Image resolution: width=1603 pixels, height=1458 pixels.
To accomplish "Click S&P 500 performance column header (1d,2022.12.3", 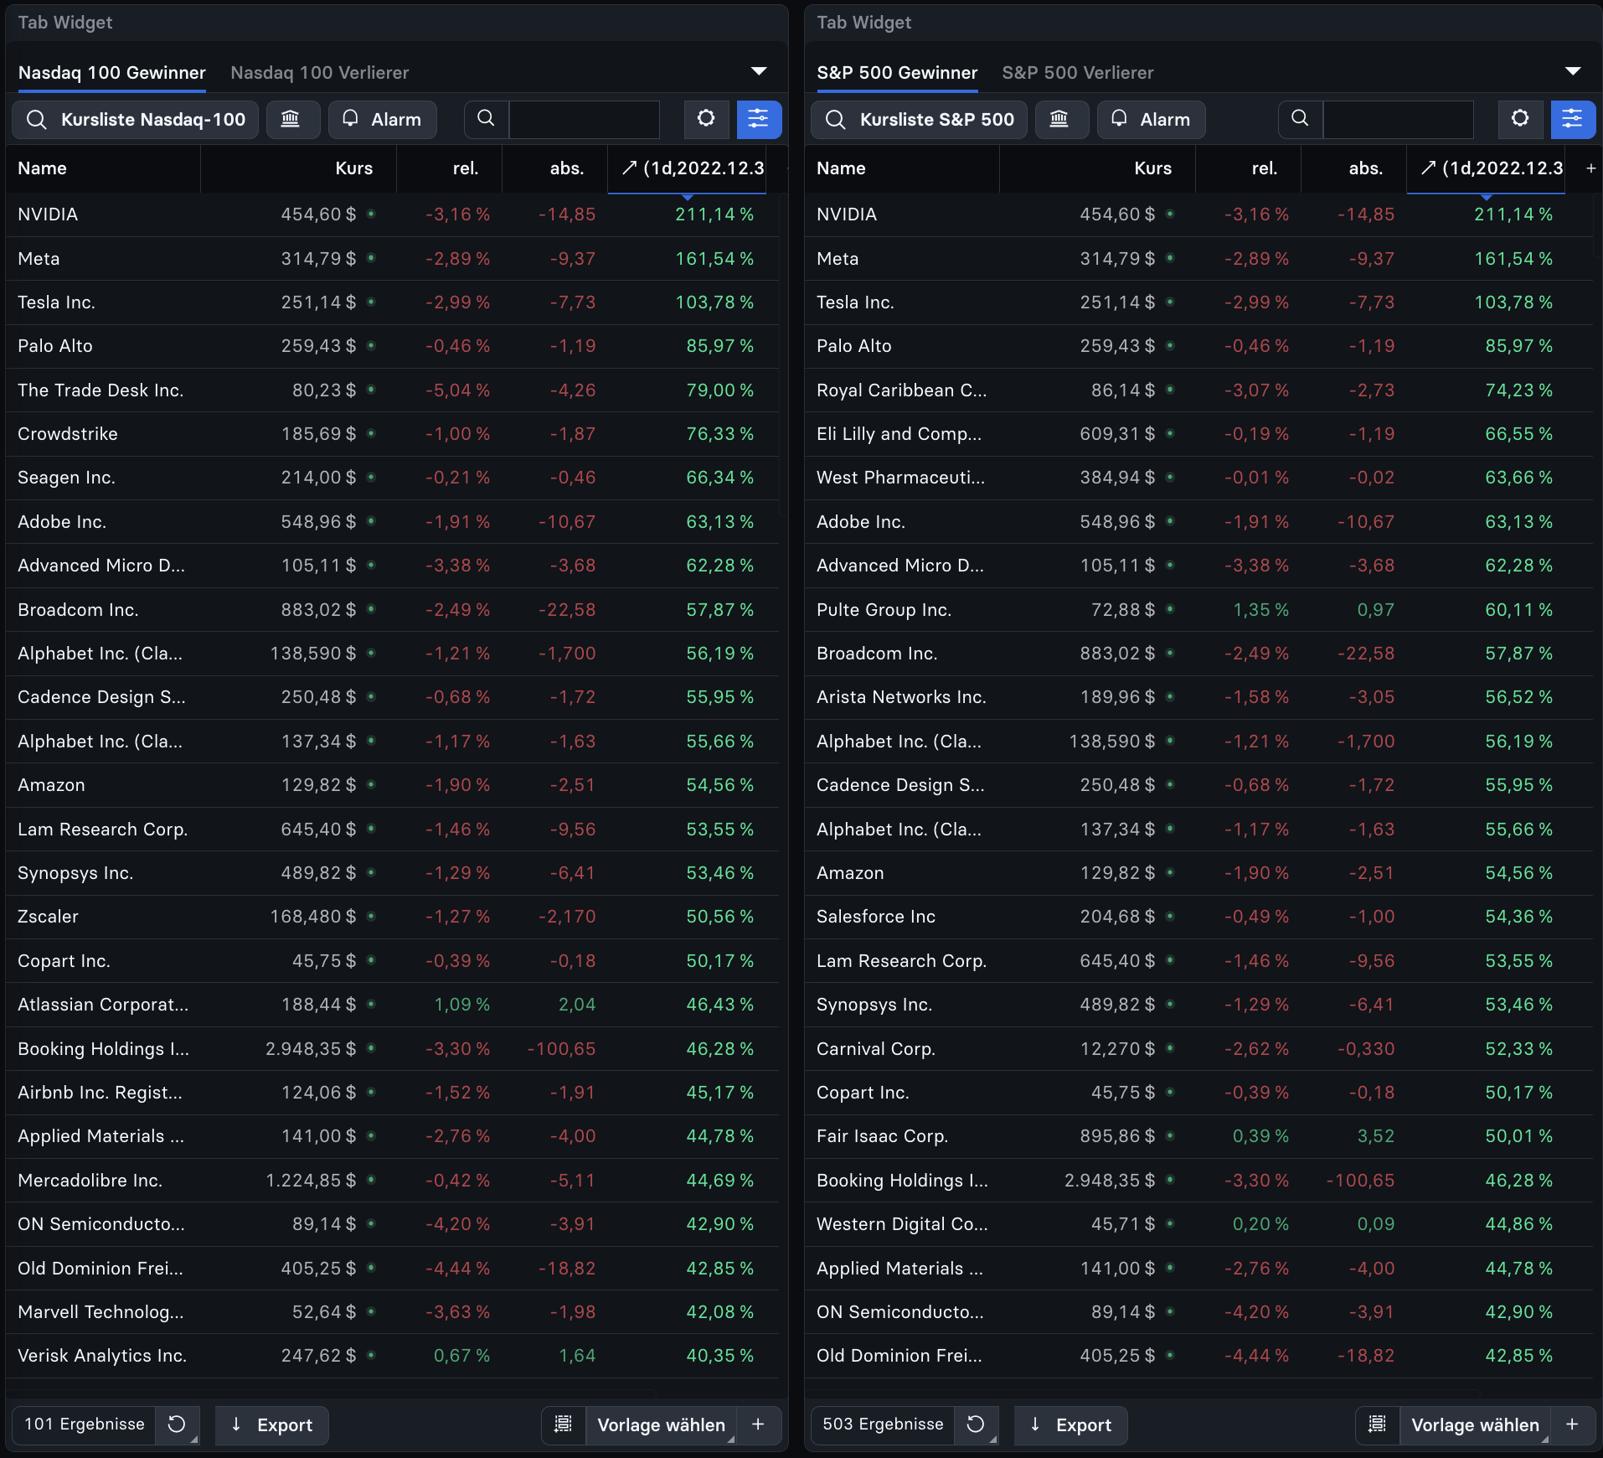I will (1486, 168).
